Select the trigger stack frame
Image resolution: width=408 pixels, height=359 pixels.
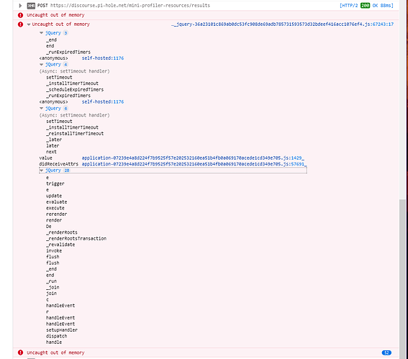pos(55,183)
